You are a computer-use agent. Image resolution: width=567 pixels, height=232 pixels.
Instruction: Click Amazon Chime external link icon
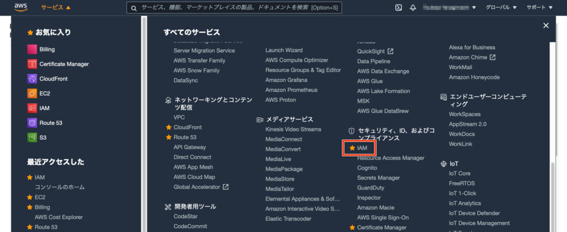click(492, 57)
